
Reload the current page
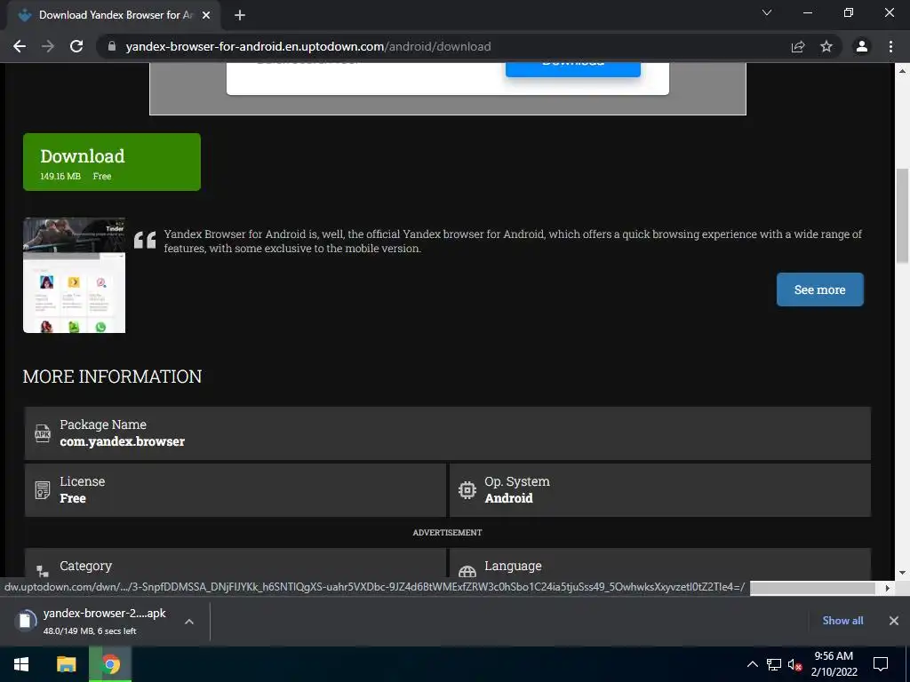click(76, 46)
